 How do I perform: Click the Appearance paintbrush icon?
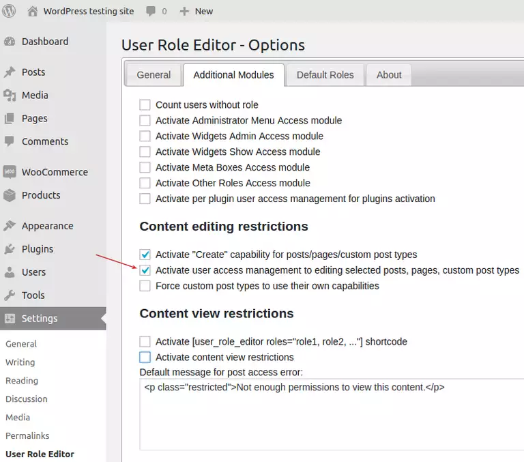click(x=10, y=226)
